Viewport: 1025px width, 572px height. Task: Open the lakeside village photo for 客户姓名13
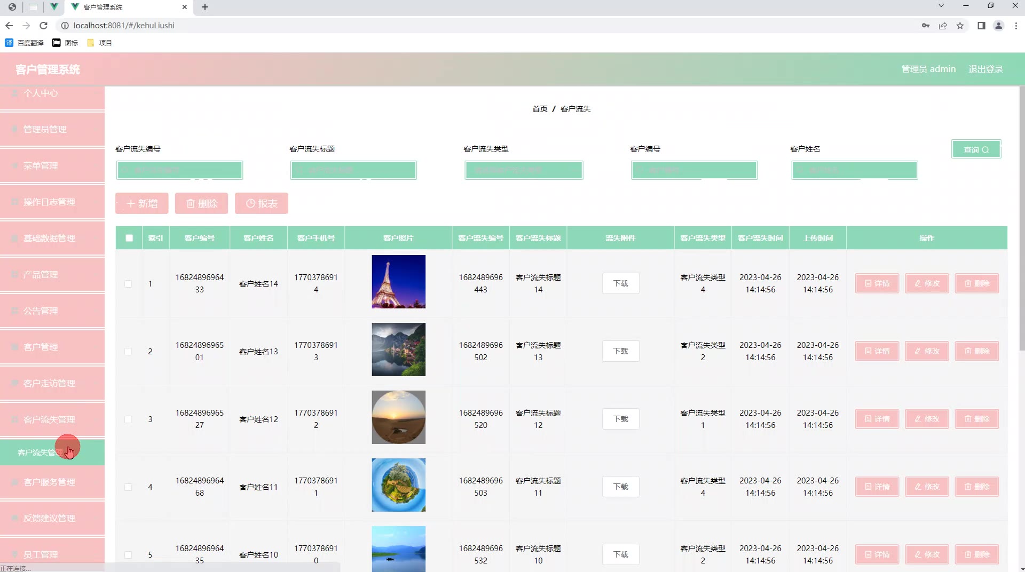tap(399, 349)
